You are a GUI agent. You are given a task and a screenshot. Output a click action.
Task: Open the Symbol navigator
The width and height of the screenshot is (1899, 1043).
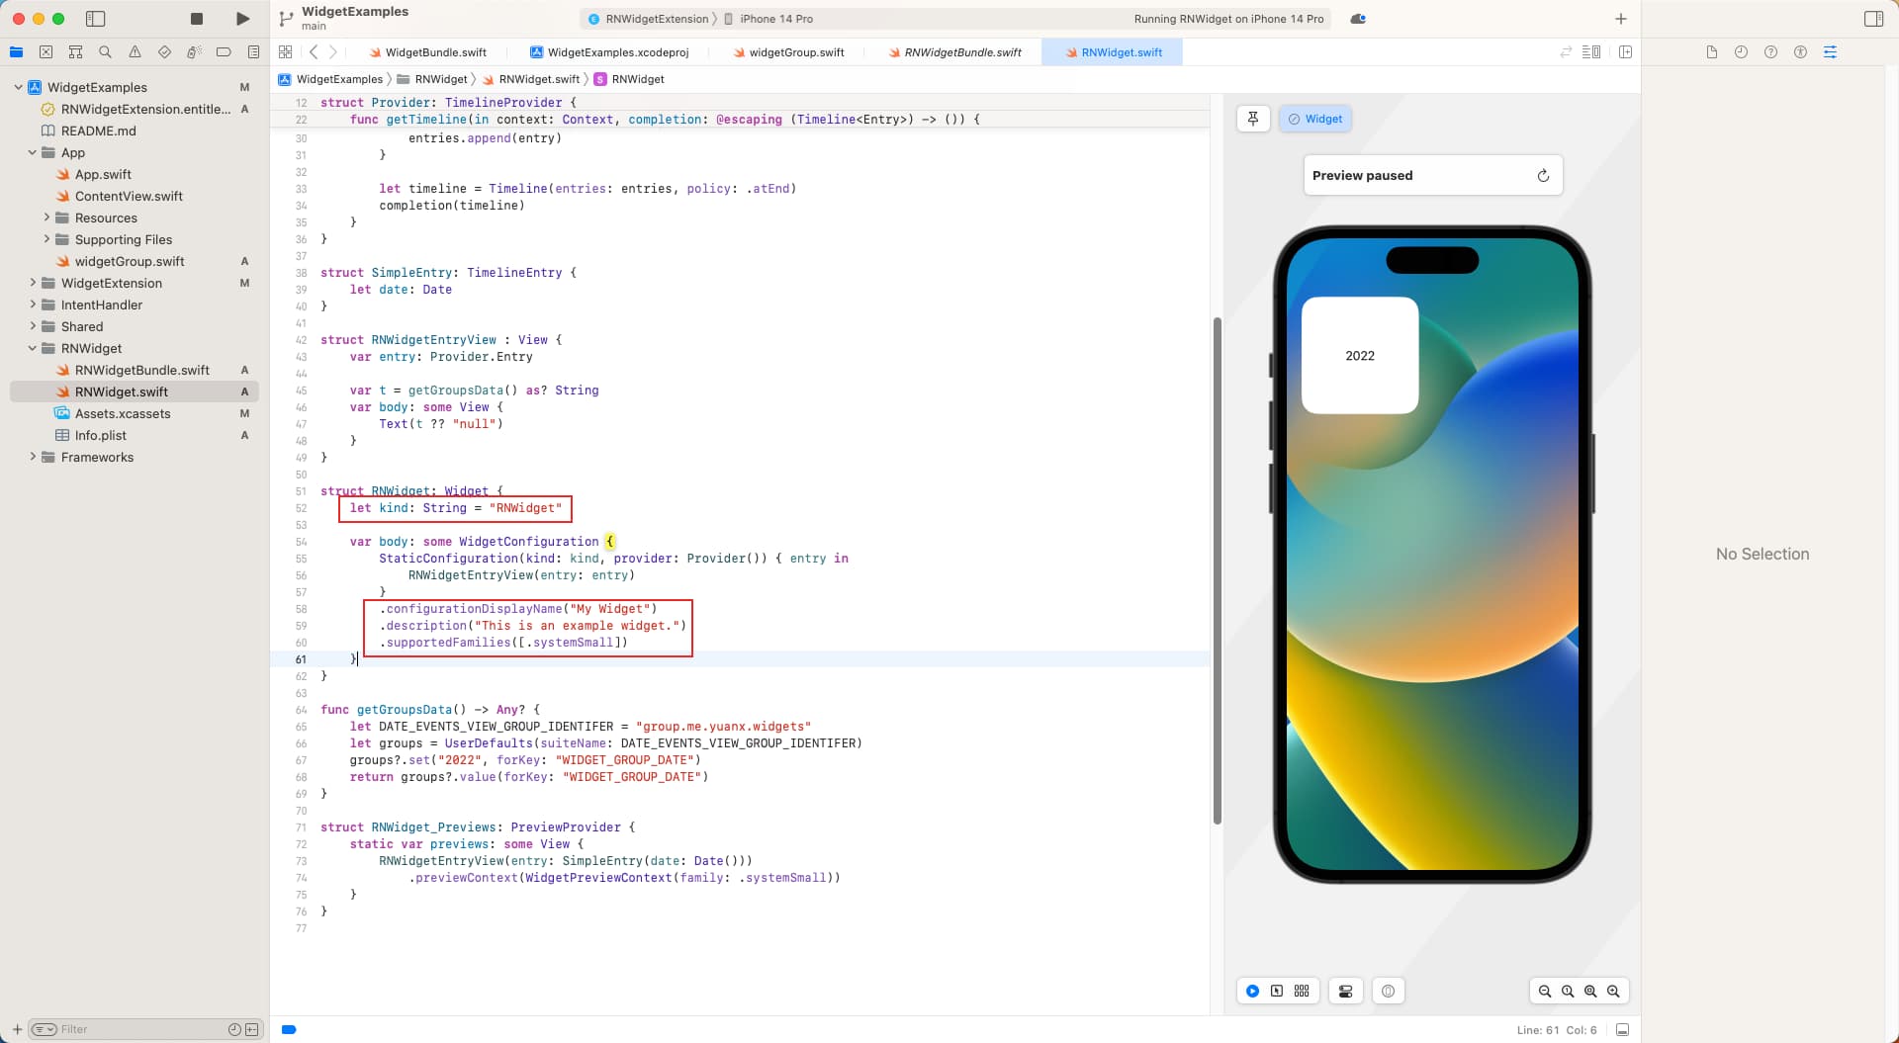(75, 51)
